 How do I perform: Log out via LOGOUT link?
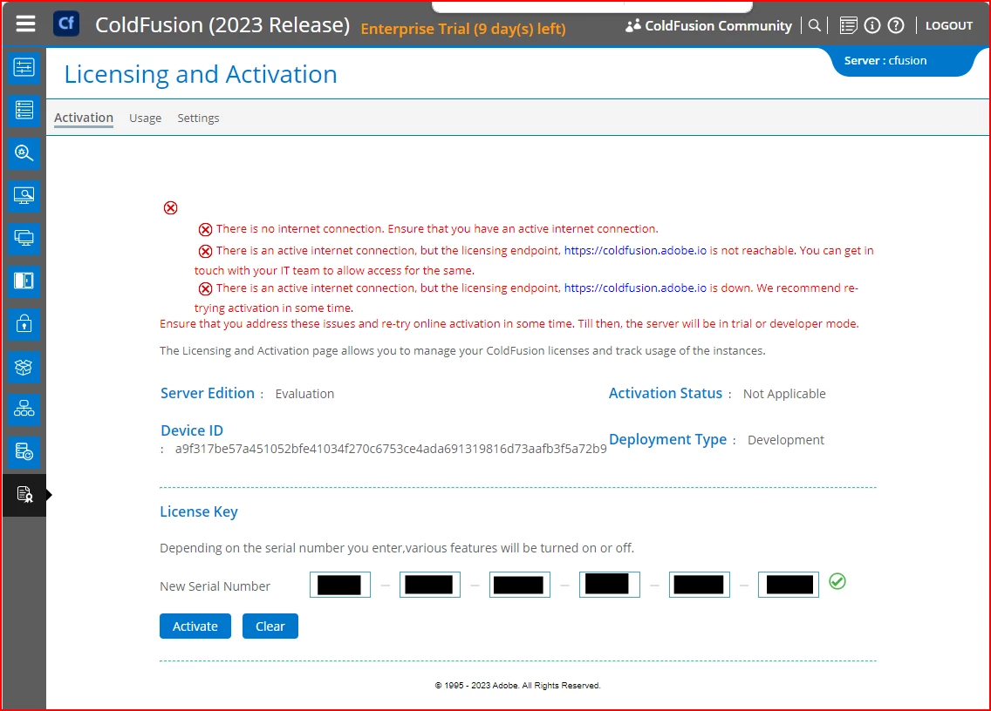948,26
